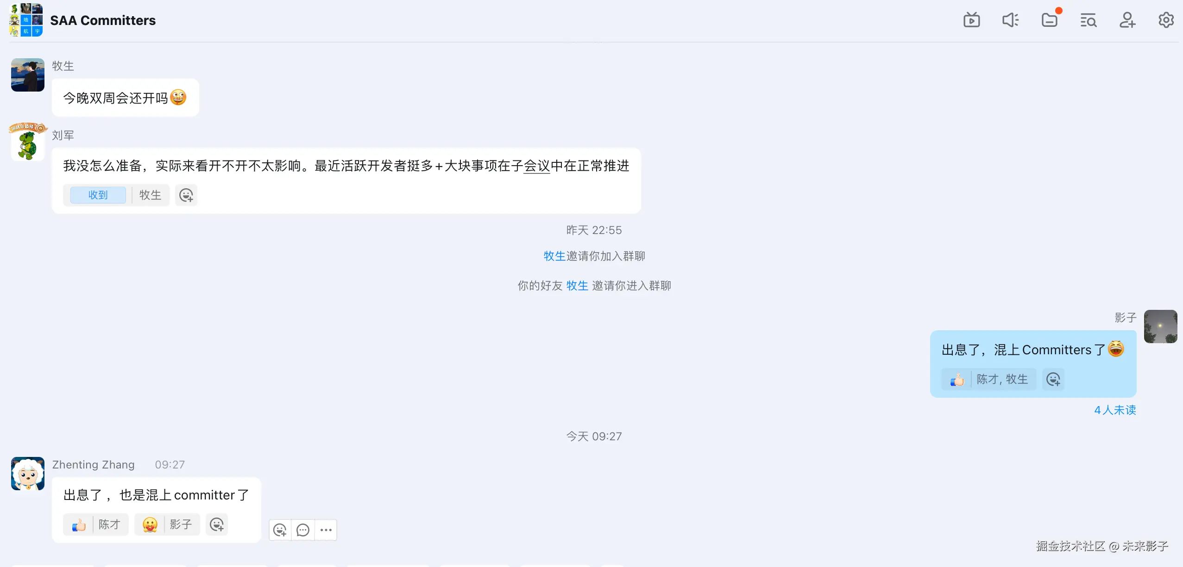This screenshot has width=1183, height=567.
Task: Open the hover emoji reaction button beside Zhenting's message
Action: pyautogui.click(x=280, y=530)
